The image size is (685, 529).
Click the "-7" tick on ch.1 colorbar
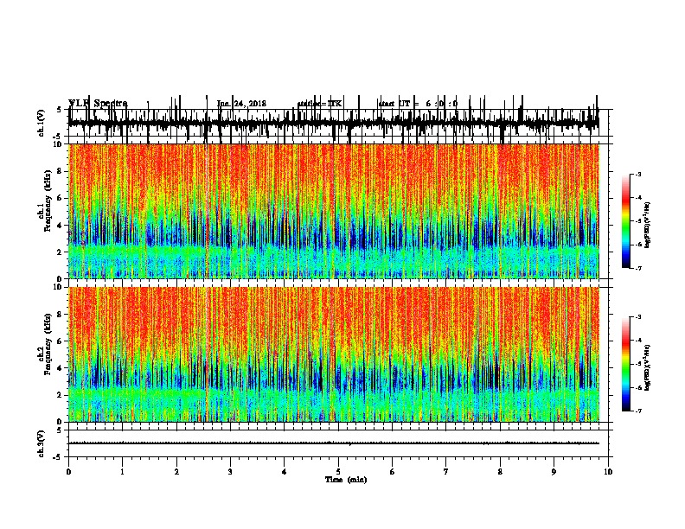click(x=637, y=268)
